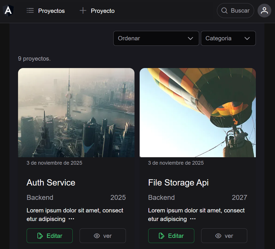Expand Auth Service description ellipsis
Viewport: 275px width, 249px height.
tap(71, 219)
